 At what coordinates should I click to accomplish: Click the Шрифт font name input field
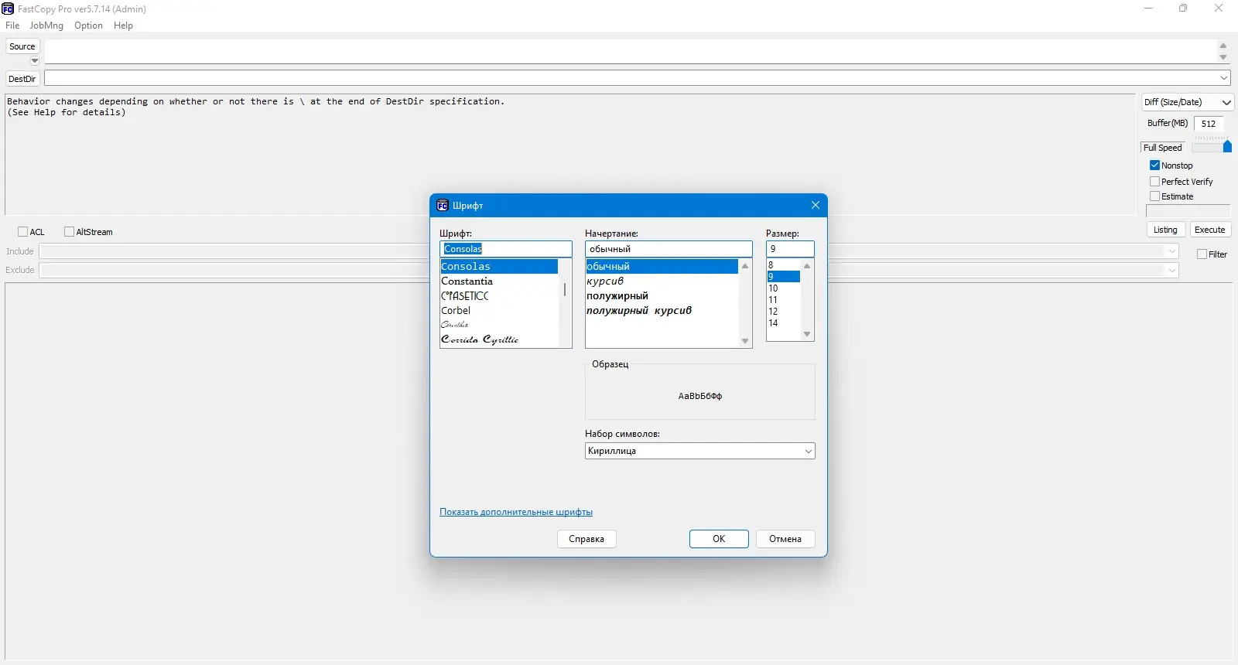(x=506, y=249)
